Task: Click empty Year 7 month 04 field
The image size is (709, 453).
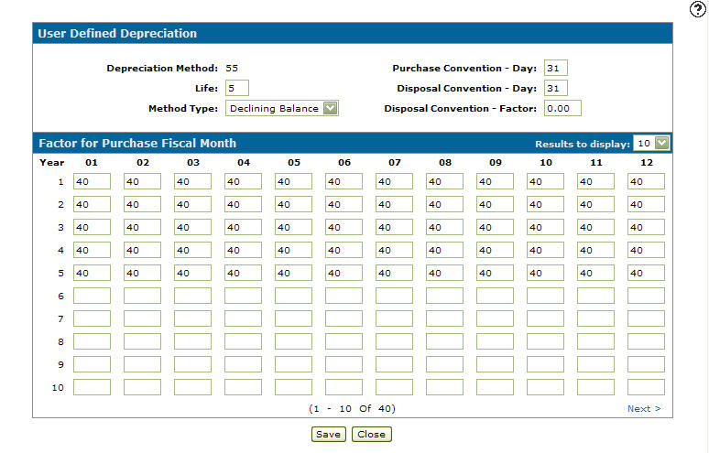Action: pos(243,318)
